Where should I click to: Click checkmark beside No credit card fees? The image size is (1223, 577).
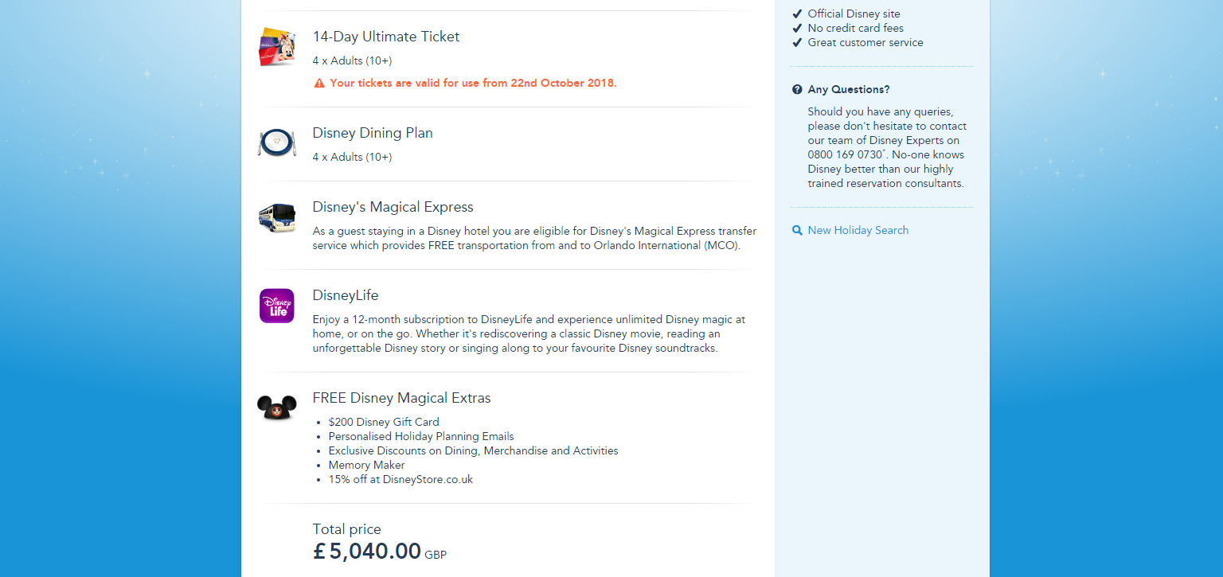coord(797,28)
